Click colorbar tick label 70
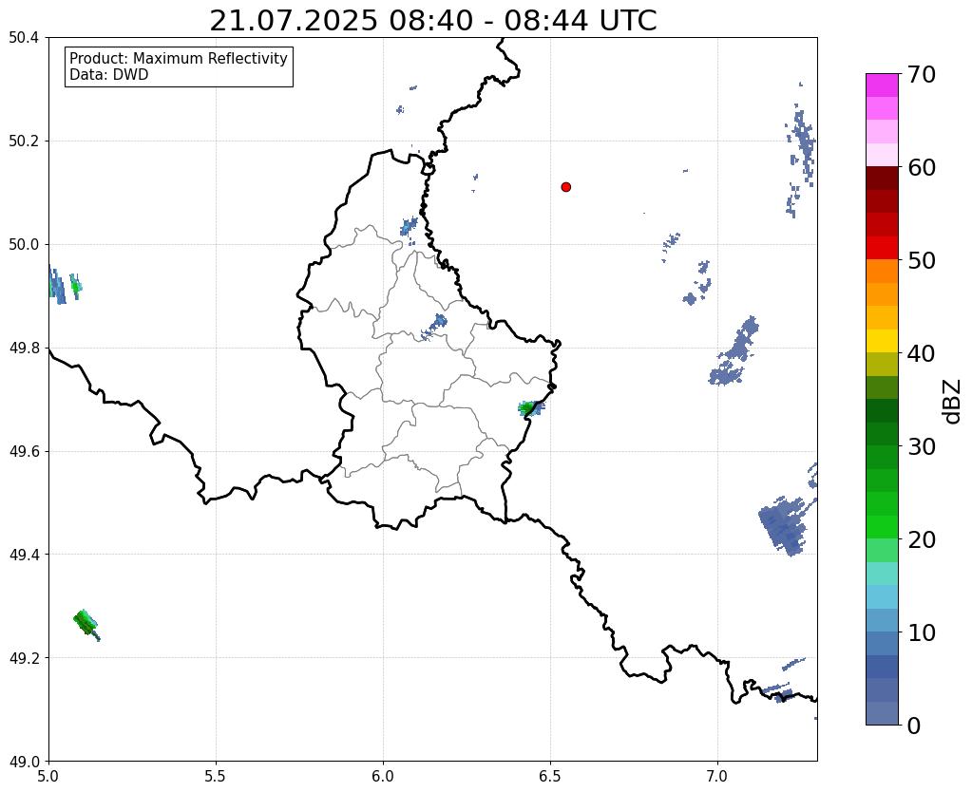The image size is (972, 792). [922, 74]
